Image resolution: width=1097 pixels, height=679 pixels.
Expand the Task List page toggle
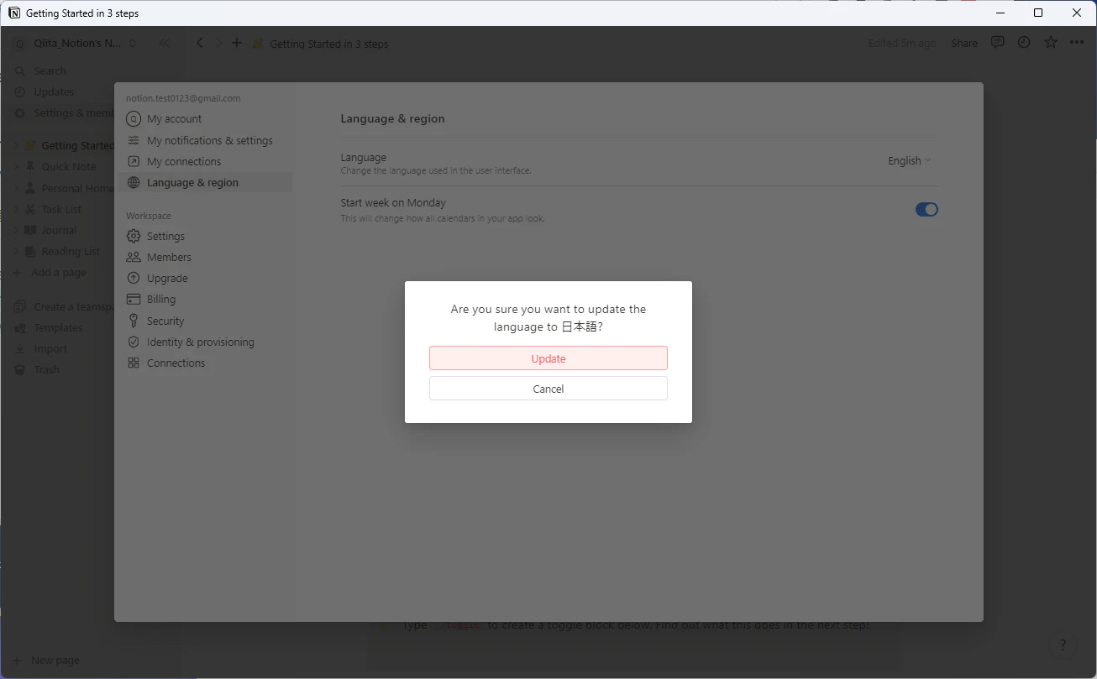click(16, 209)
